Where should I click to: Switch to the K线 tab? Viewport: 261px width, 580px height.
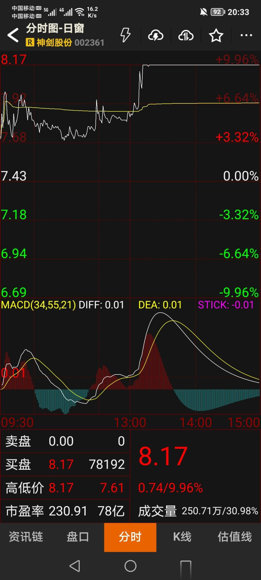182,537
